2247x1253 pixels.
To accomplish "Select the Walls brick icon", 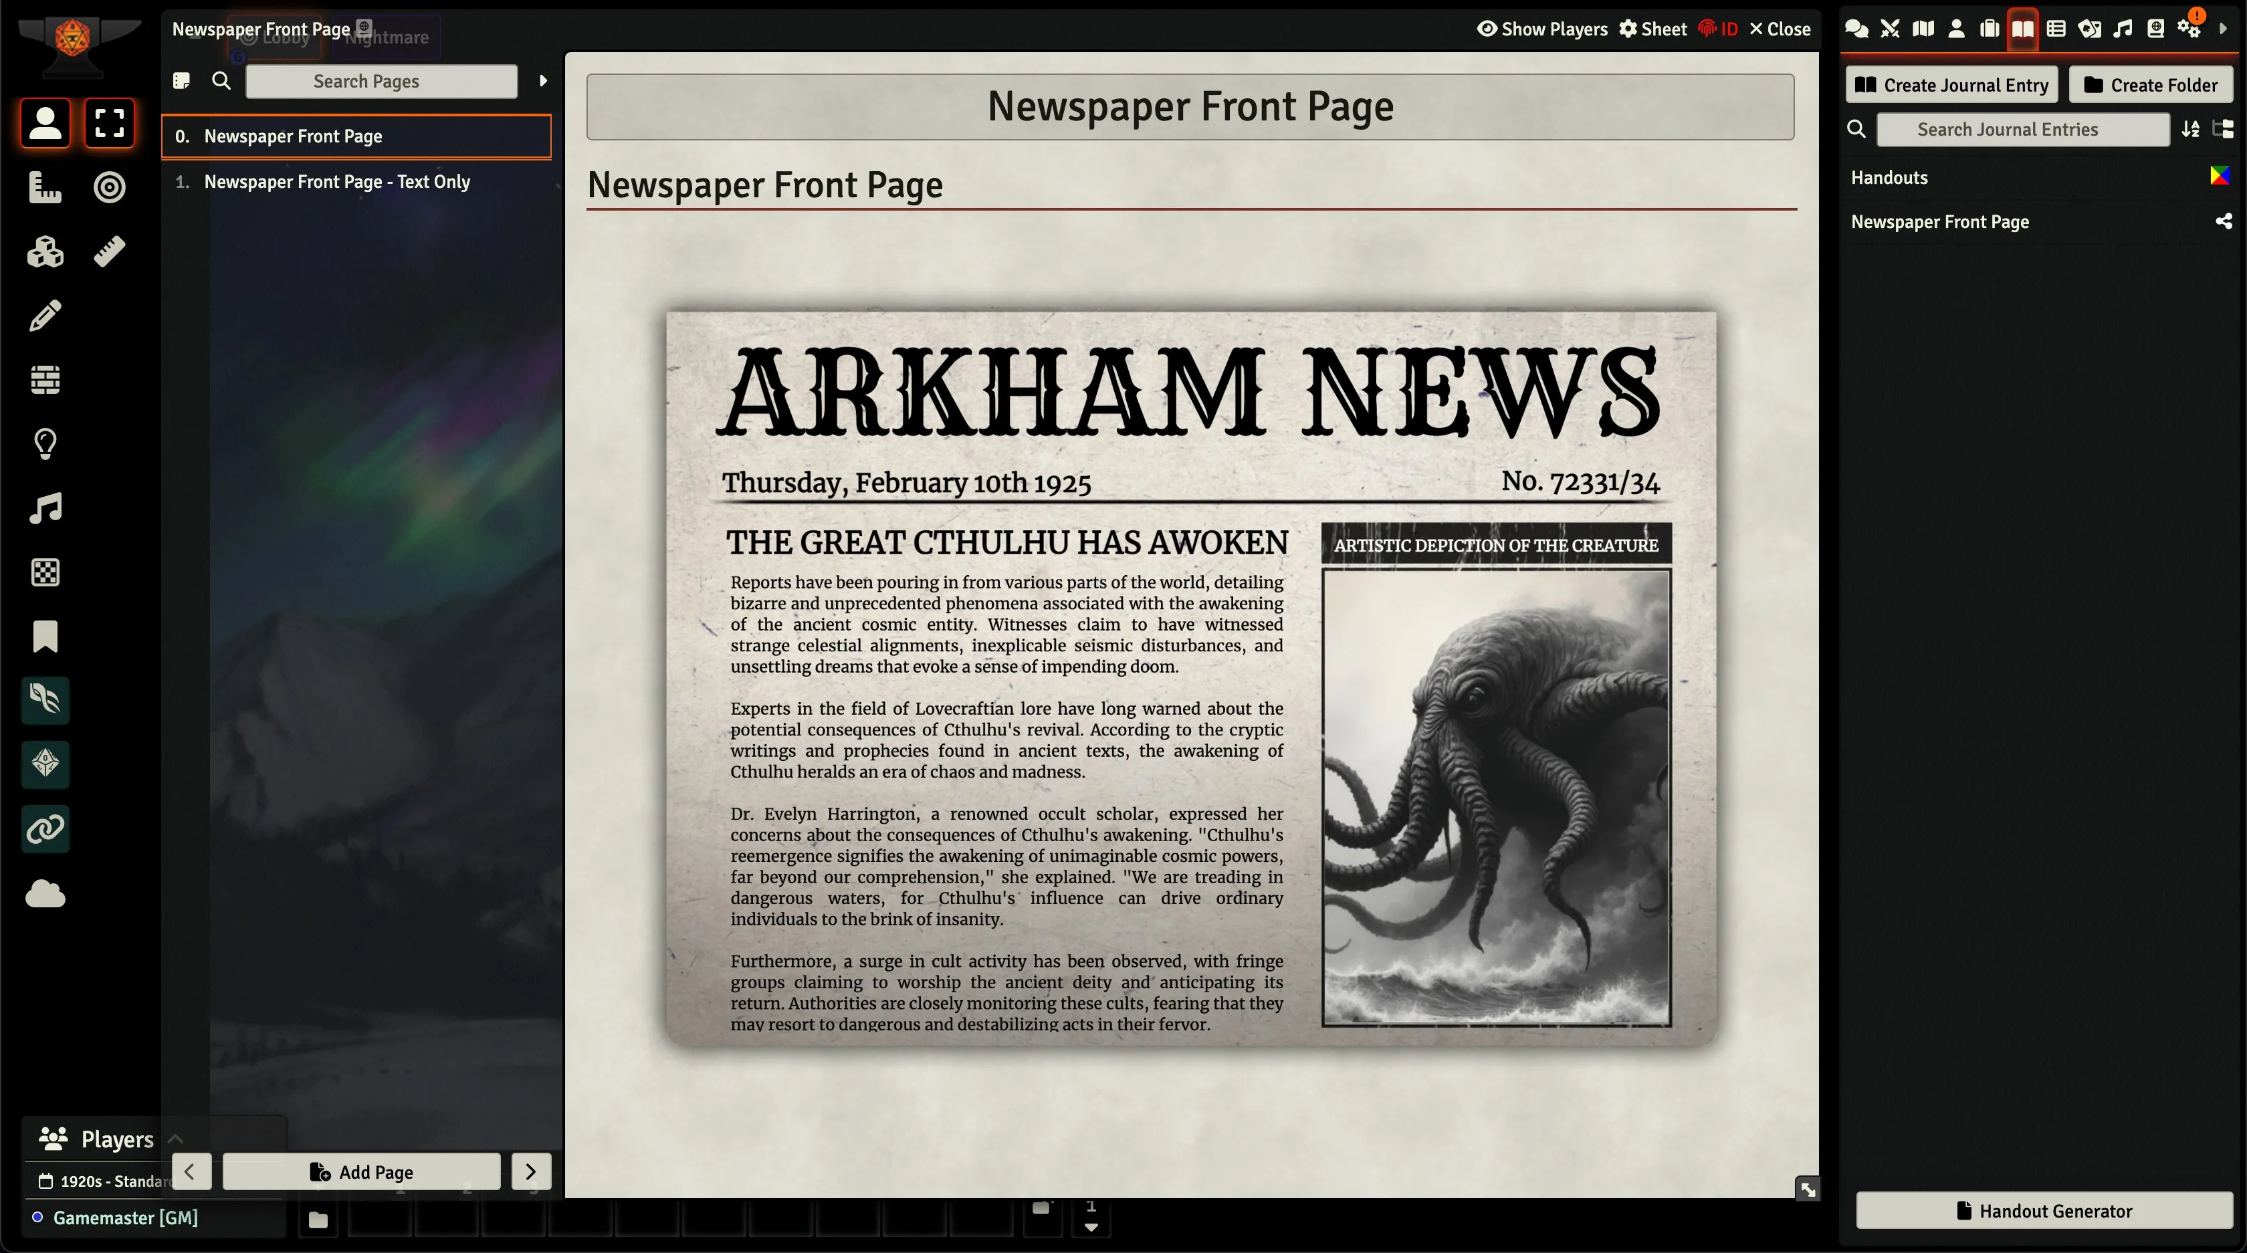I will (x=45, y=379).
